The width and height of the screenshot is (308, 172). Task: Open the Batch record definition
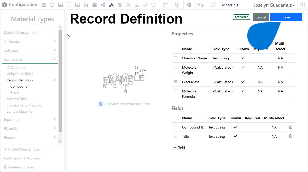[15, 93]
